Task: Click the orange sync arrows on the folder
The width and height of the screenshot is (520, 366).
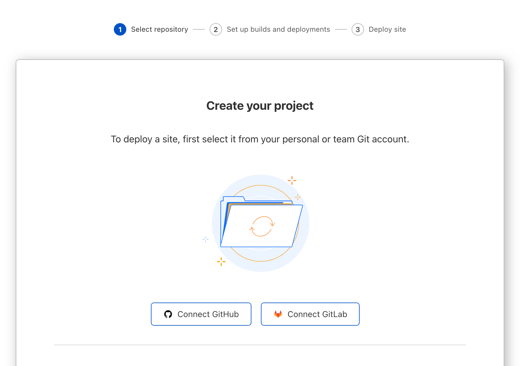Action: pyautogui.click(x=262, y=226)
